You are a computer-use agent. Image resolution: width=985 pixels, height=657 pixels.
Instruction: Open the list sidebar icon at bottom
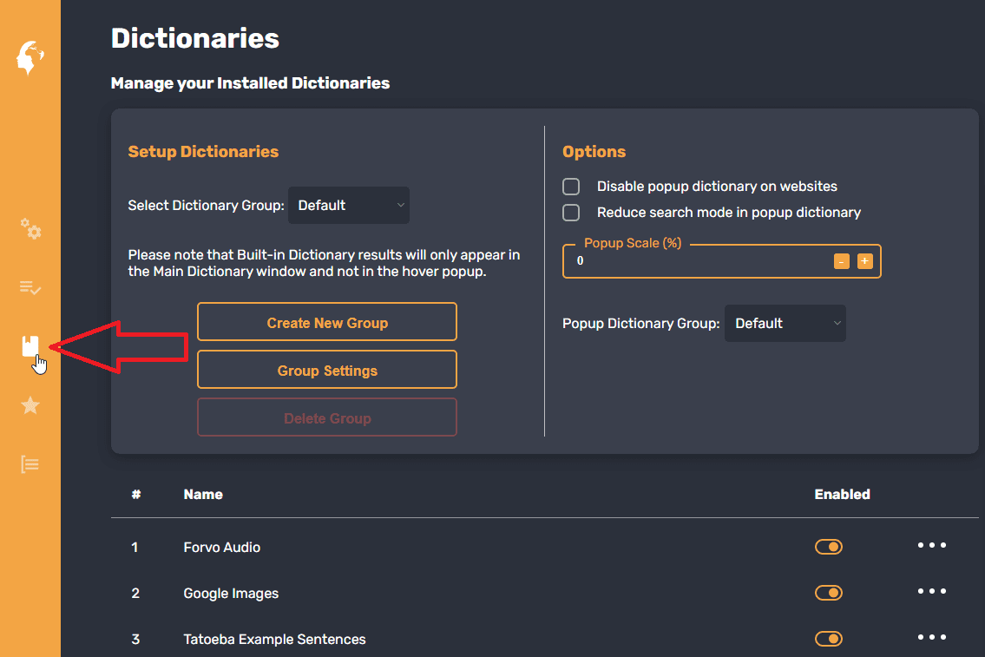30,464
